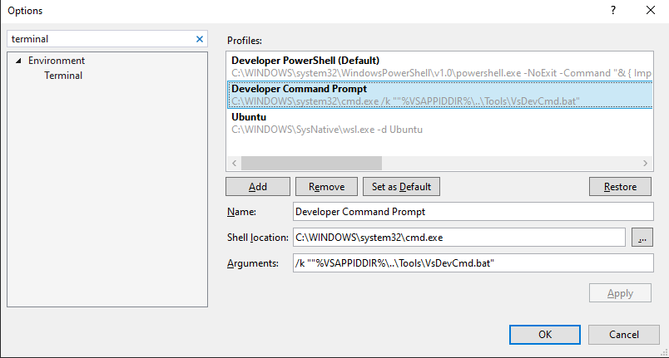Screen dimensions: 669x358
Task: Edit the Arguments input field
Action: [473, 263]
